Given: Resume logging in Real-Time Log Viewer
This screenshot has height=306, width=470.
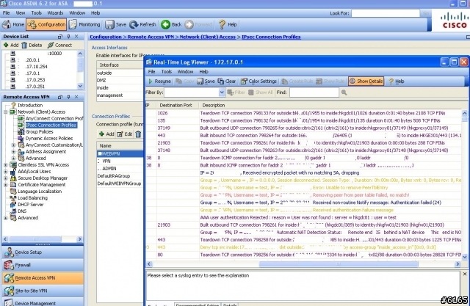Looking at the screenshot, I should click(159, 81).
